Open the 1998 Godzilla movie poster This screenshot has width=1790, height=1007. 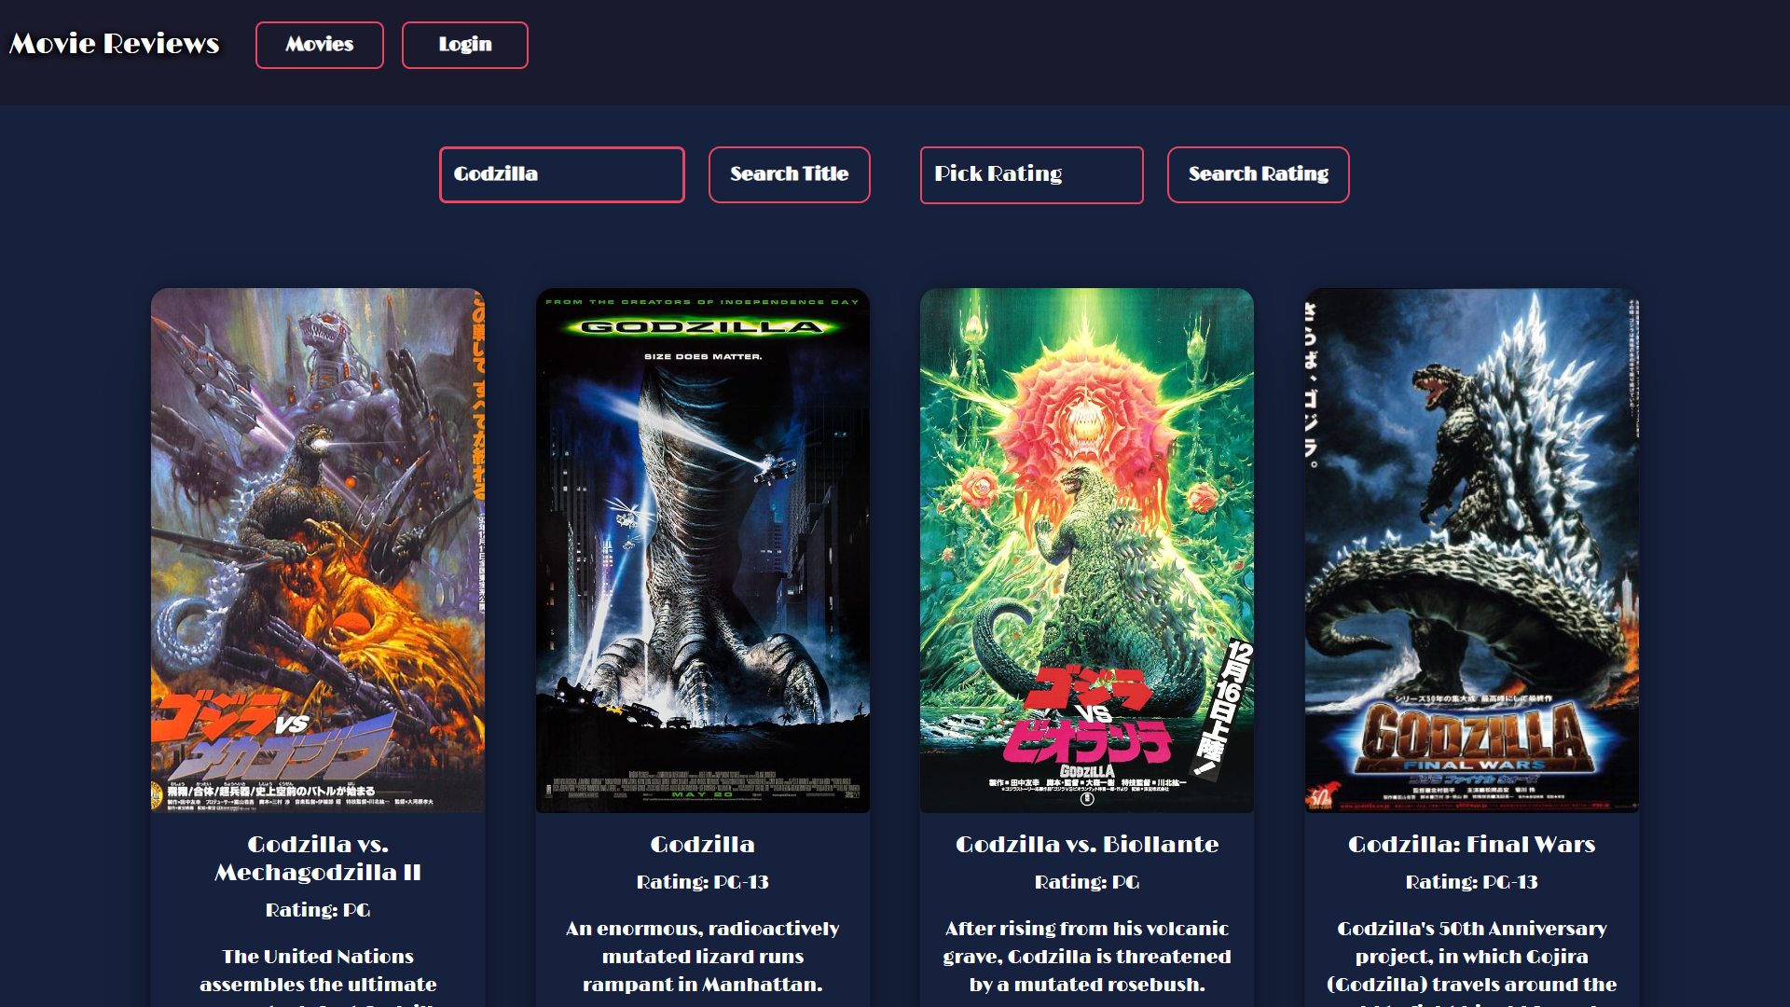(702, 550)
